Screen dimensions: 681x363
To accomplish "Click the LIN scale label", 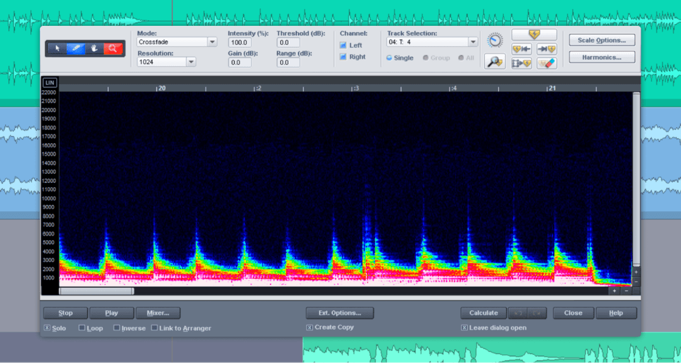I will point(49,82).
